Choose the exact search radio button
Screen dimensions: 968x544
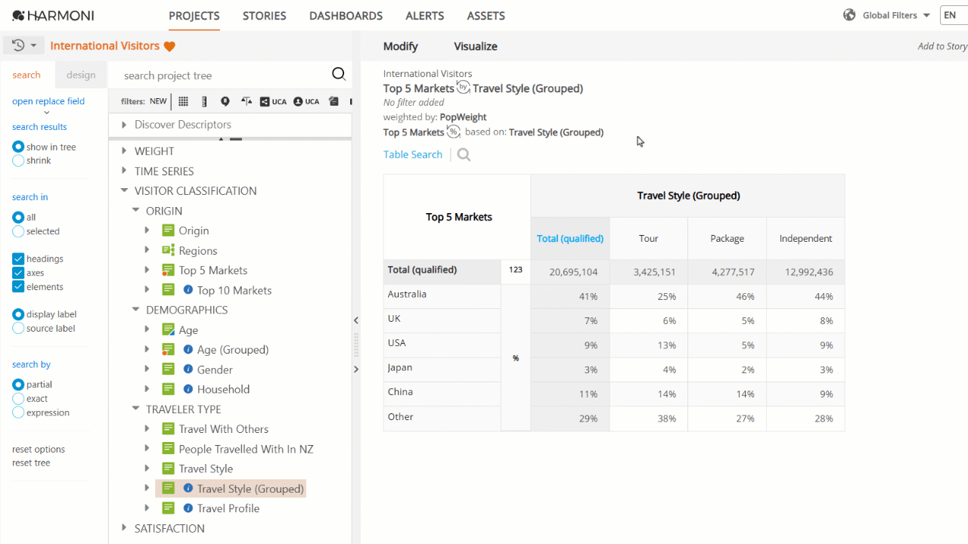(18, 399)
